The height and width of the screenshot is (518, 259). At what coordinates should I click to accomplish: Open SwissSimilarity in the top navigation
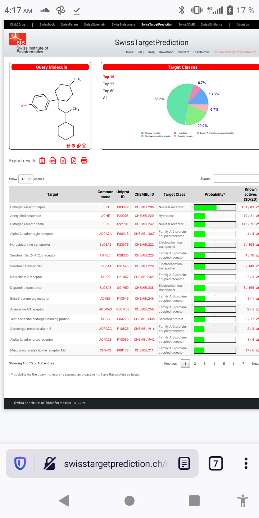point(212,24)
